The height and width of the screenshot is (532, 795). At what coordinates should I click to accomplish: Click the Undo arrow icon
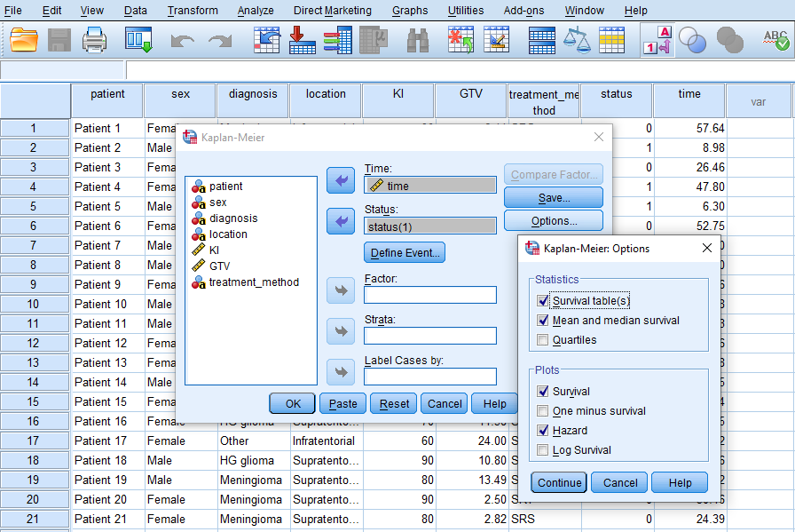(183, 41)
